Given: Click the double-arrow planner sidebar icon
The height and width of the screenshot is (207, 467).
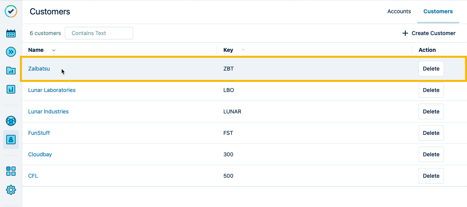Looking at the screenshot, I should tap(11, 52).
